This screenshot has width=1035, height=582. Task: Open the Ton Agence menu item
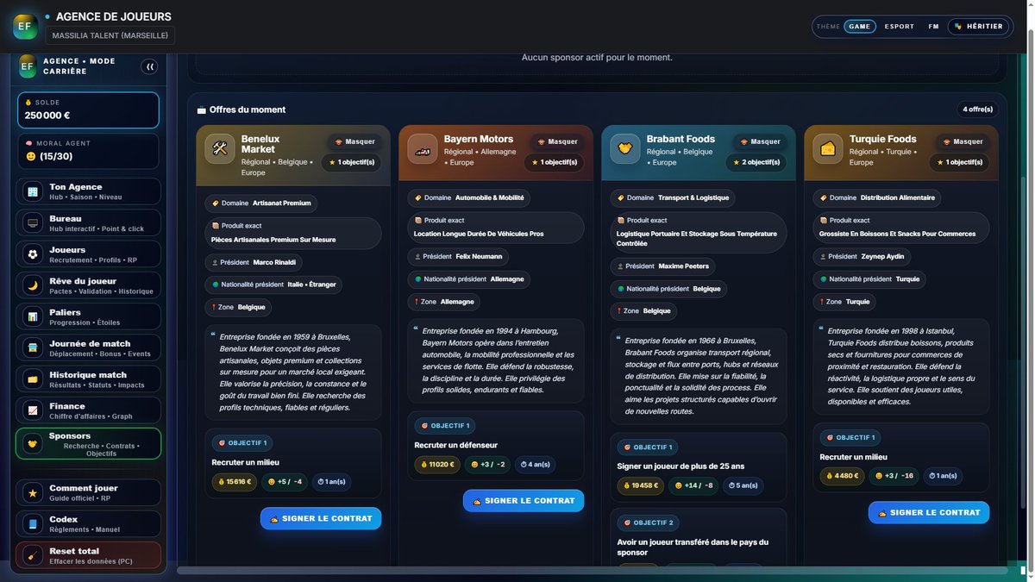click(88, 191)
